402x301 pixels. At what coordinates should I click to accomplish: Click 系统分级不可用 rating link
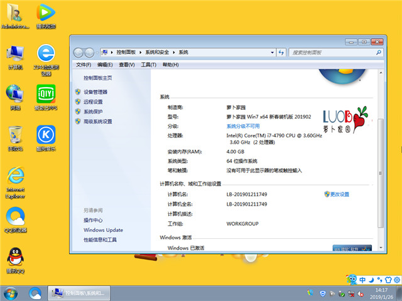pos(243,126)
